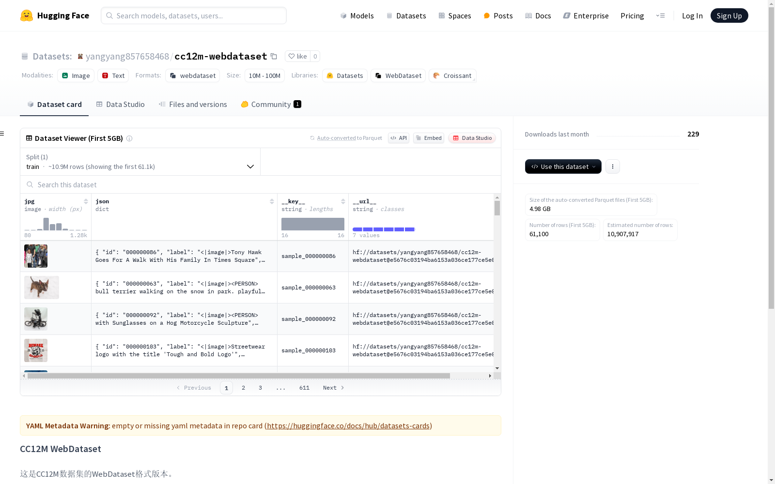
Task: Copy the dataset name to clipboard
Action: [x=274, y=56]
